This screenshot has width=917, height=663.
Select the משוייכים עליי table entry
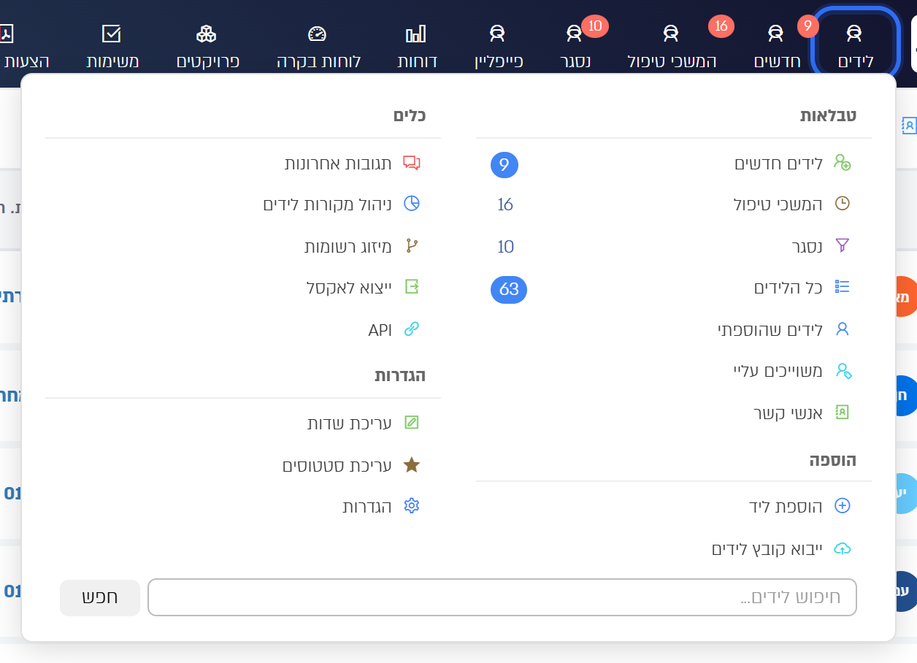(778, 371)
